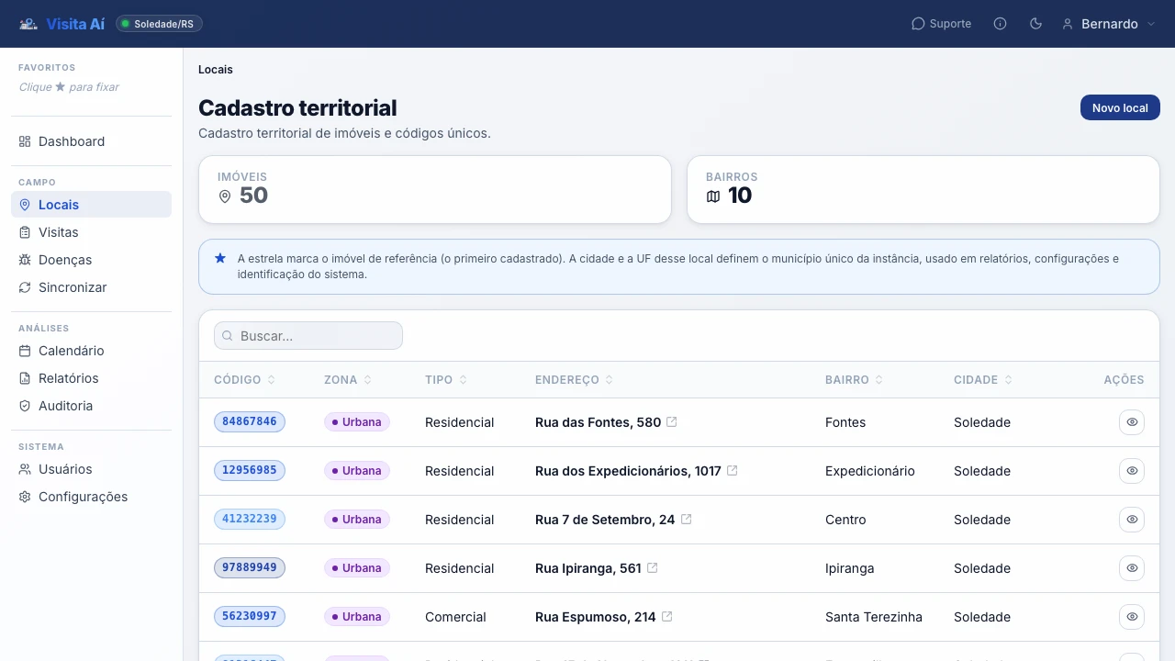Sort by Zona column

pos(347,380)
